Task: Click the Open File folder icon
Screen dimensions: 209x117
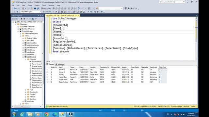Action: click(32, 8)
